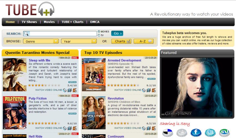Open the Pulp Fiction poster thumbnail
The height and width of the screenshot is (138, 236).
point(15,113)
